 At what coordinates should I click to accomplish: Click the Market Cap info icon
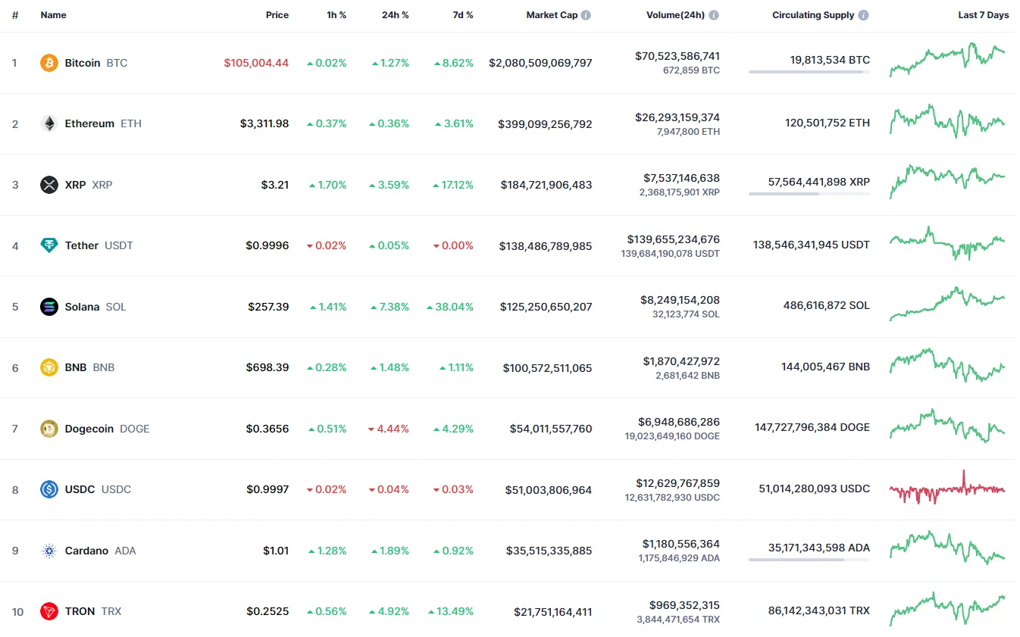(x=586, y=15)
